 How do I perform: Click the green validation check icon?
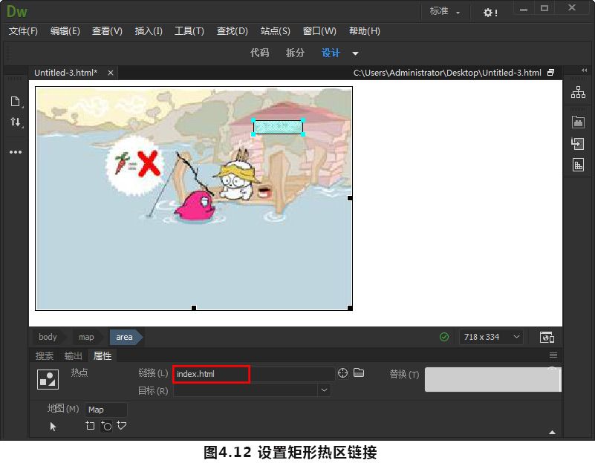444,337
